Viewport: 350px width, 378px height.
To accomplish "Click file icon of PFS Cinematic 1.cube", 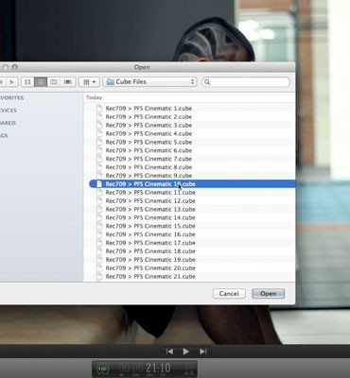I will [x=99, y=109].
